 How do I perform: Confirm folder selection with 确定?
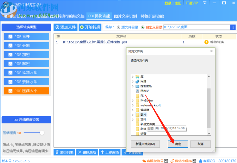(x=178, y=144)
